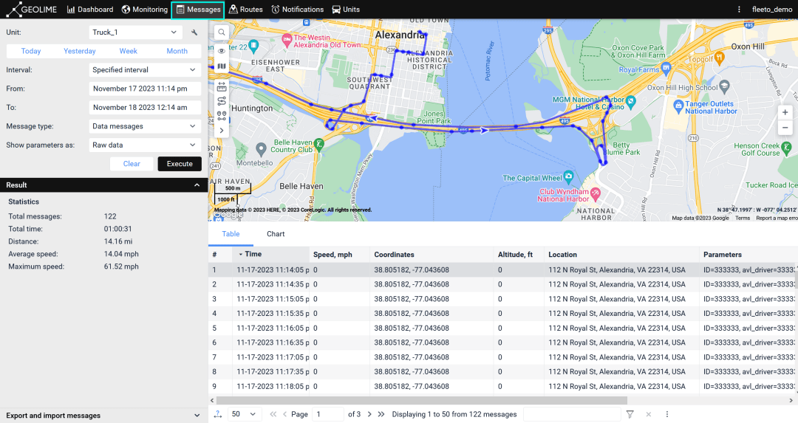Execute the message query
This screenshot has height=423, width=798.
coord(180,164)
